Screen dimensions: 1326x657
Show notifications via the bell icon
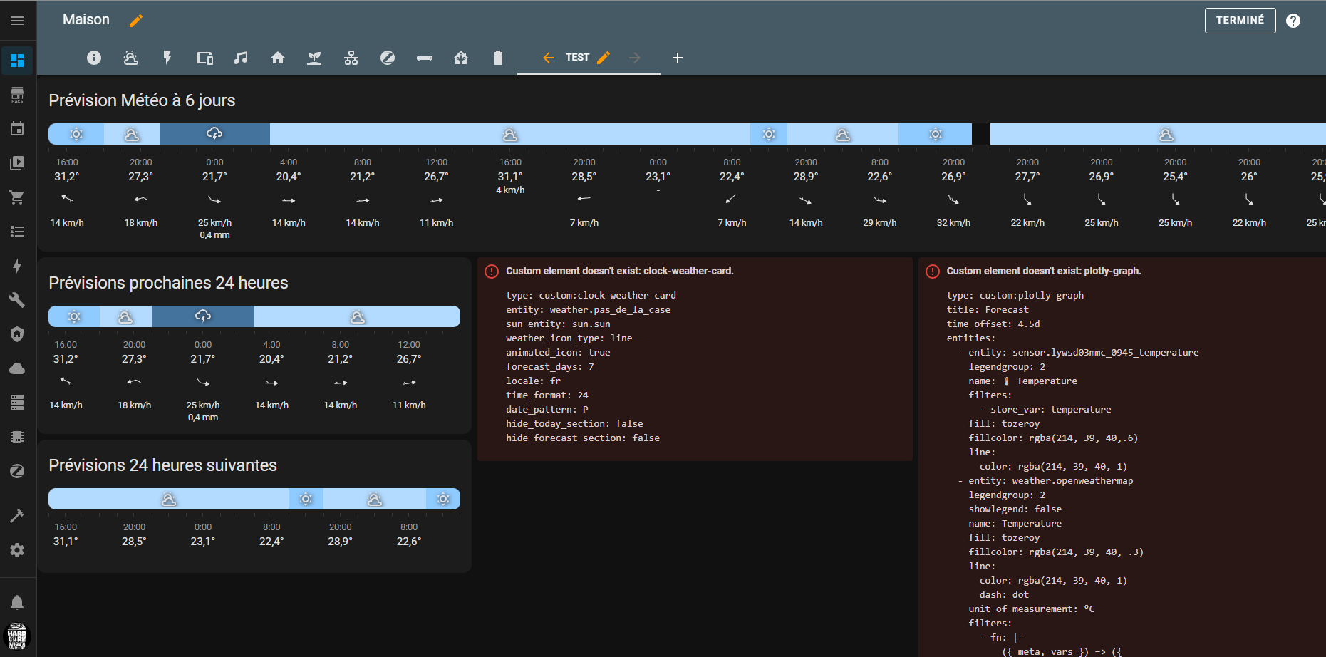(x=17, y=603)
